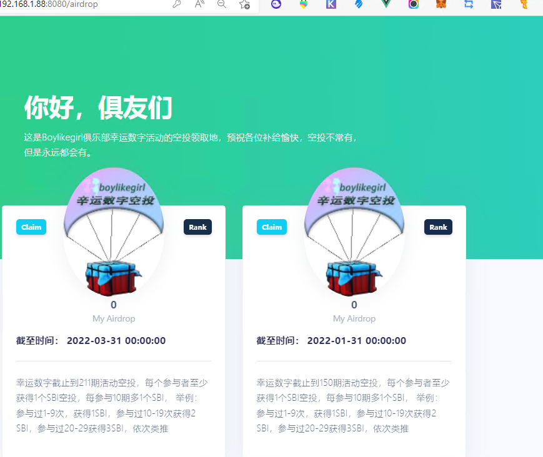Click 截至时间 label on the 2022-03-31 card
Screen dimensions: 543x457
coord(36,340)
